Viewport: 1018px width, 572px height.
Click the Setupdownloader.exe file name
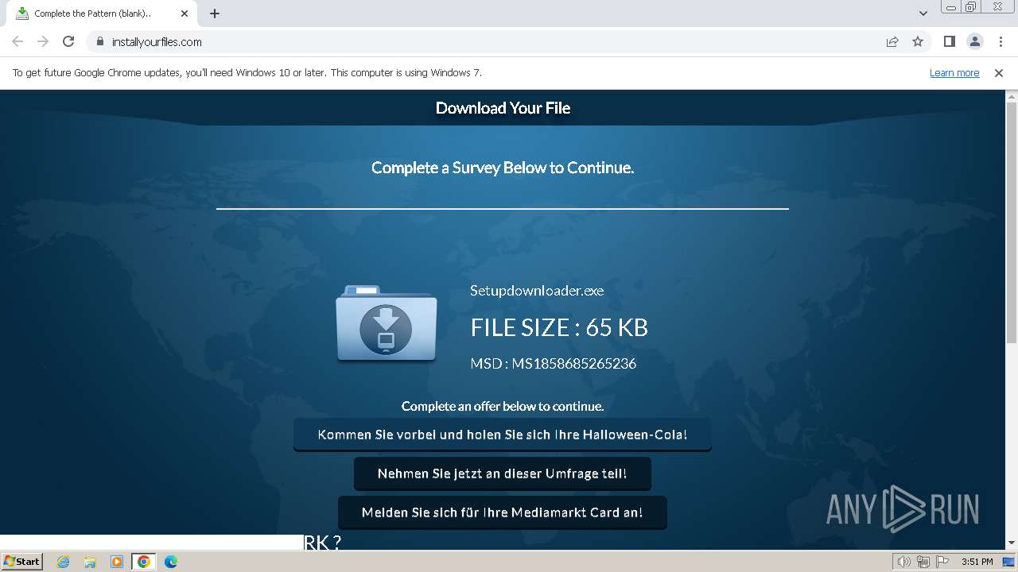[x=537, y=291]
